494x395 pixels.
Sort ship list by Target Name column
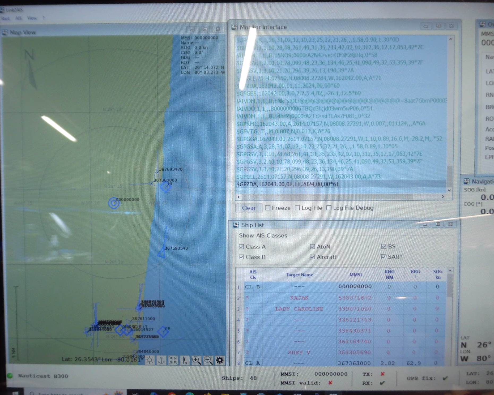pyautogui.click(x=300, y=275)
